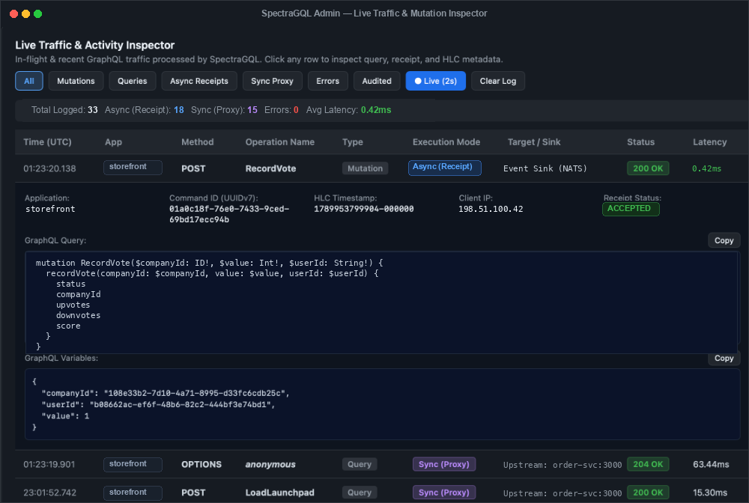Click the 204 OK status badge
Viewport: 749px width, 503px height.
click(648, 464)
